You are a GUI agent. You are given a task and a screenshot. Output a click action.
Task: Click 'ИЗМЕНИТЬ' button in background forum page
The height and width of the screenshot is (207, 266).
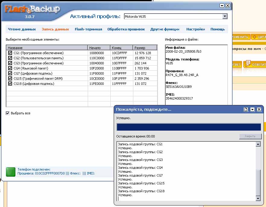241,37
